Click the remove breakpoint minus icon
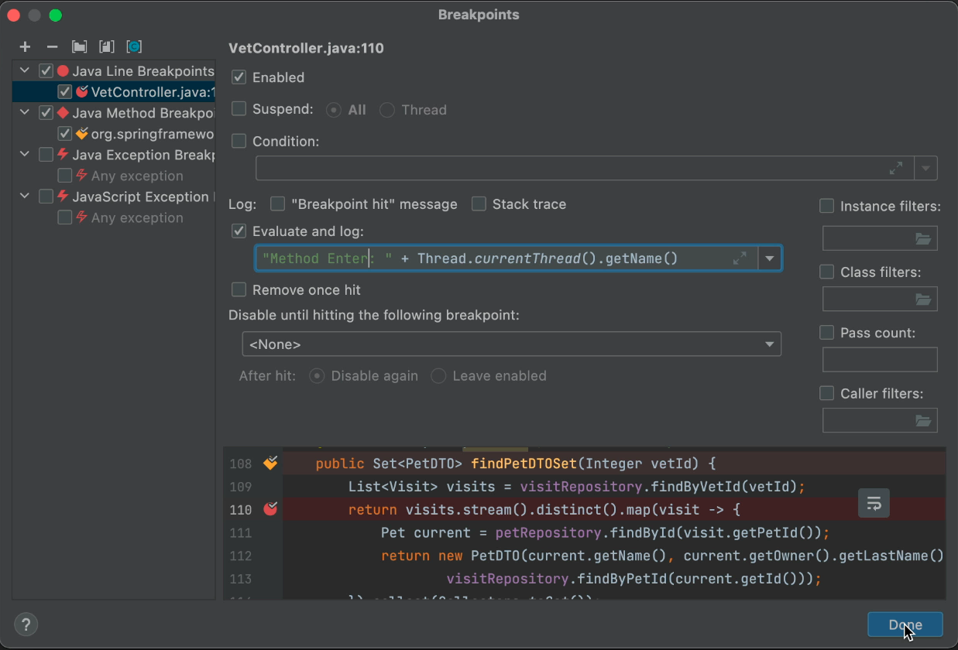Viewport: 958px width, 650px height. coord(52,47)
